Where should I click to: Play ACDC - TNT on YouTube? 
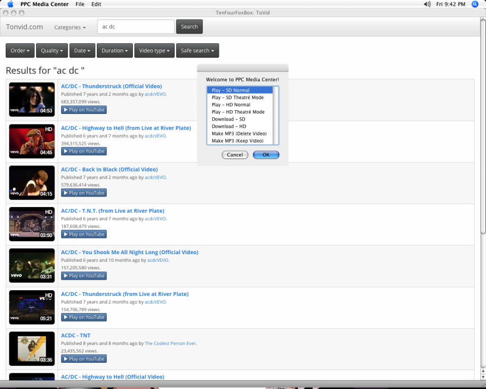(84, 359)
